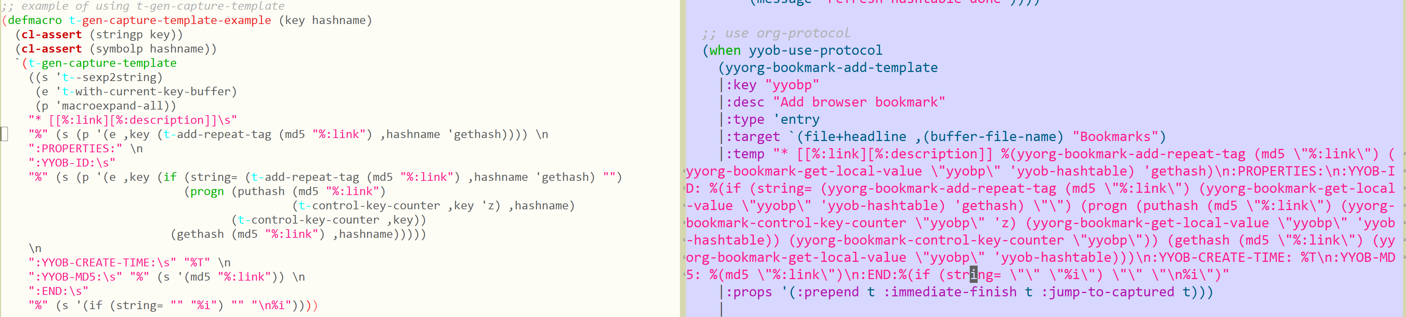Click yyorg-bookmark-add-template function name
The image size is (1406, 317).
[x=831, y=68]
